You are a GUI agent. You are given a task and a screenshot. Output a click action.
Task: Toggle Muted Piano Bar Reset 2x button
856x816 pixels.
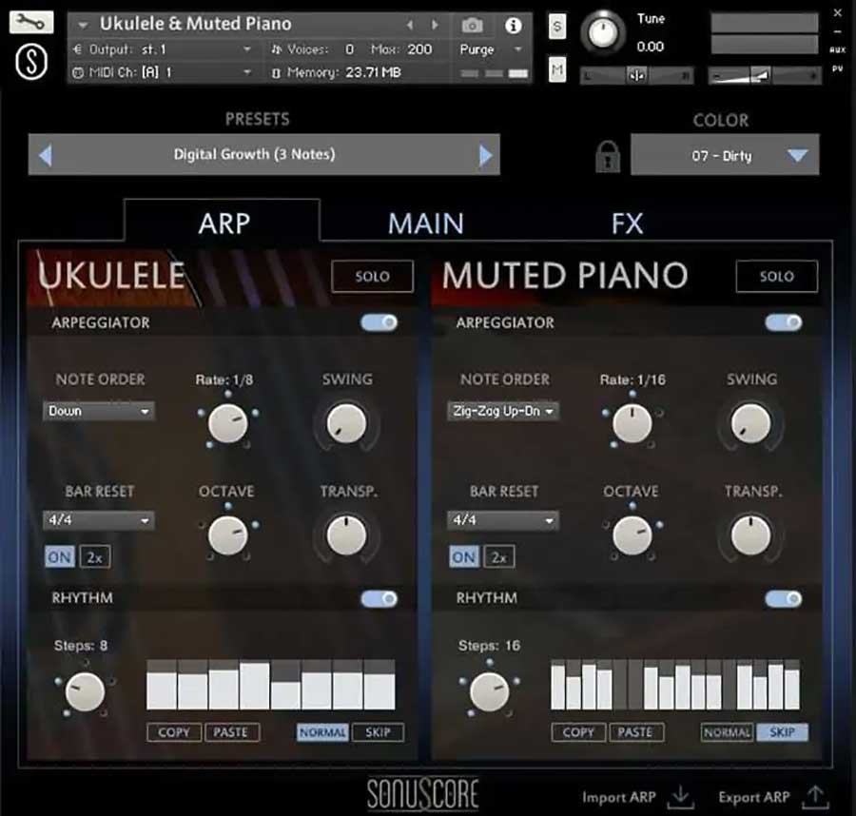tap(499, 556)
